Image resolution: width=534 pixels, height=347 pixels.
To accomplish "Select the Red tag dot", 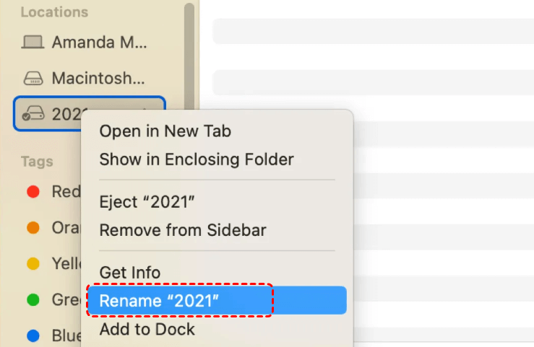I will click(x=33, y=192).
